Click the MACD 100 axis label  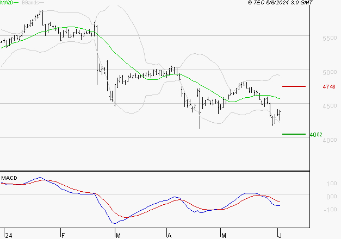[332, 184]
